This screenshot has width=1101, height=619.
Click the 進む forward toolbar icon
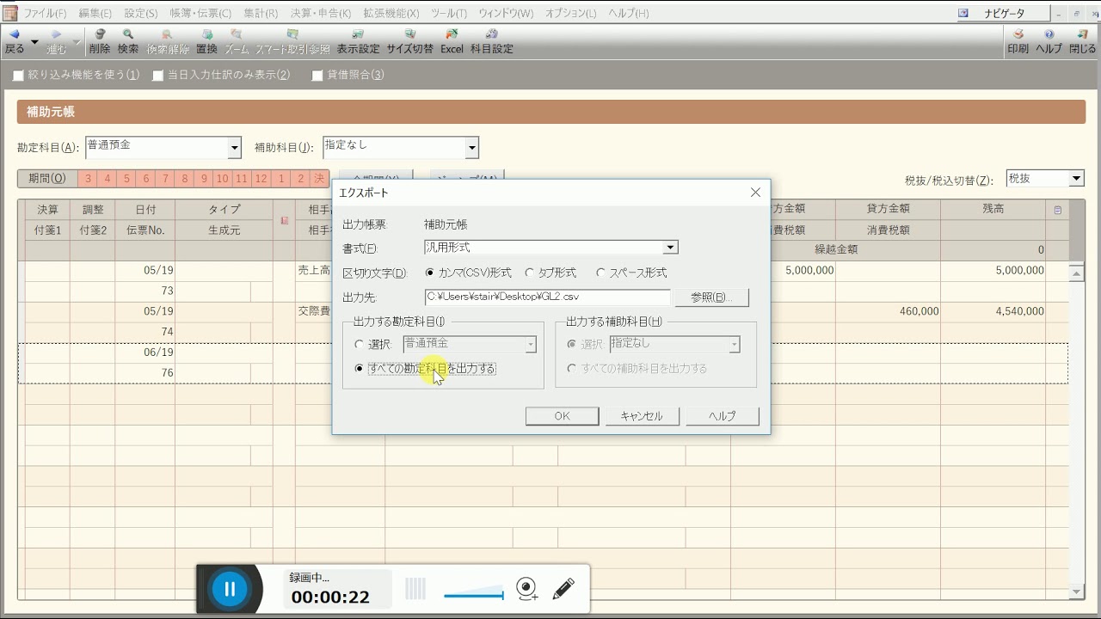click(56, 41)
